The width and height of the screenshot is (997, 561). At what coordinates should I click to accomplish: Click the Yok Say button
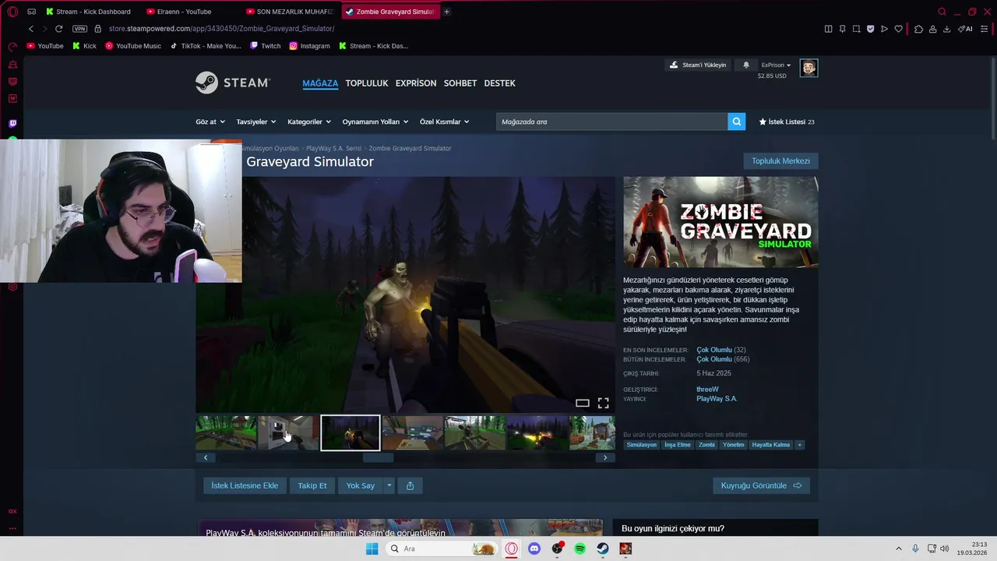tap(361, 485)
